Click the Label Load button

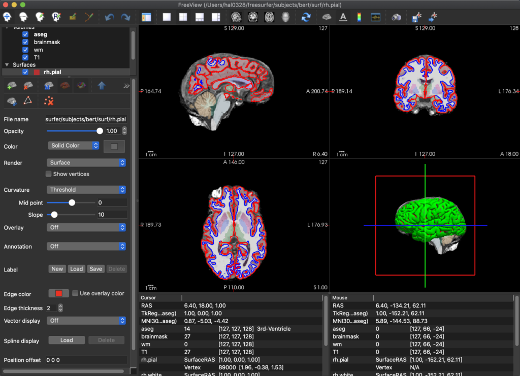click(x=76, y=269)
